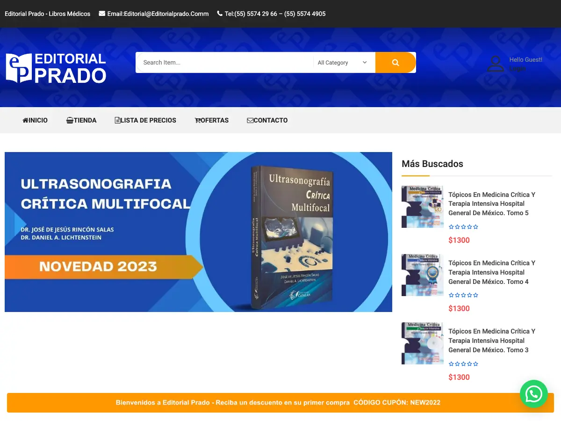Click the orange search magnifier button
This screenshot has height=421, width=561.
coord(396,63)
